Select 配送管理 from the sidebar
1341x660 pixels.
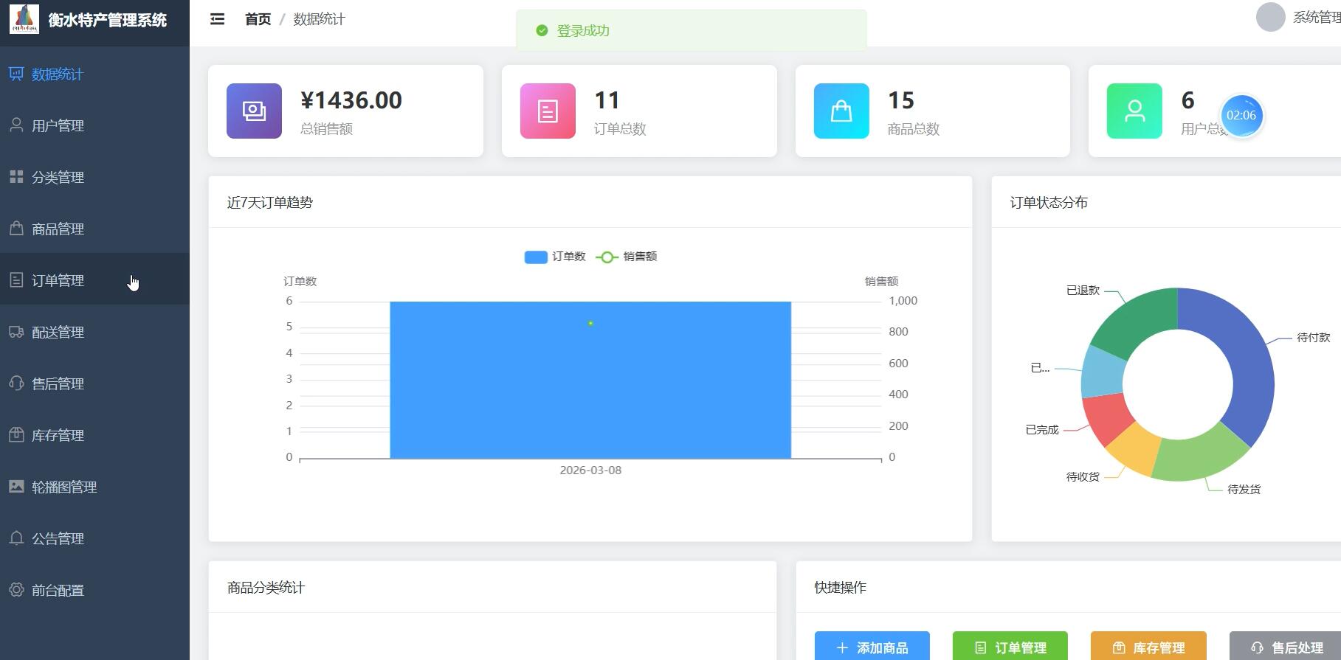click(x=94, y=332)
